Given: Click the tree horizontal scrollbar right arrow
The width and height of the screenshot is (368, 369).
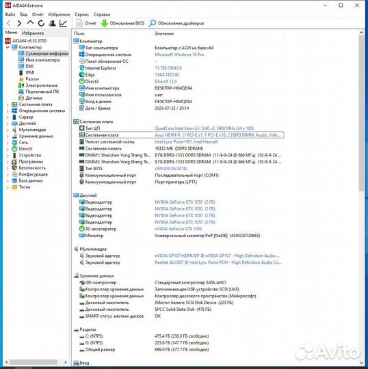Looking at the screenshot, I should coord(66,362).
